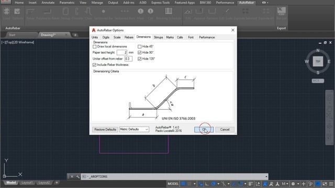Switch to the Layout1 tab
This screenshot has width=335, height=188.
coord(27,183)
